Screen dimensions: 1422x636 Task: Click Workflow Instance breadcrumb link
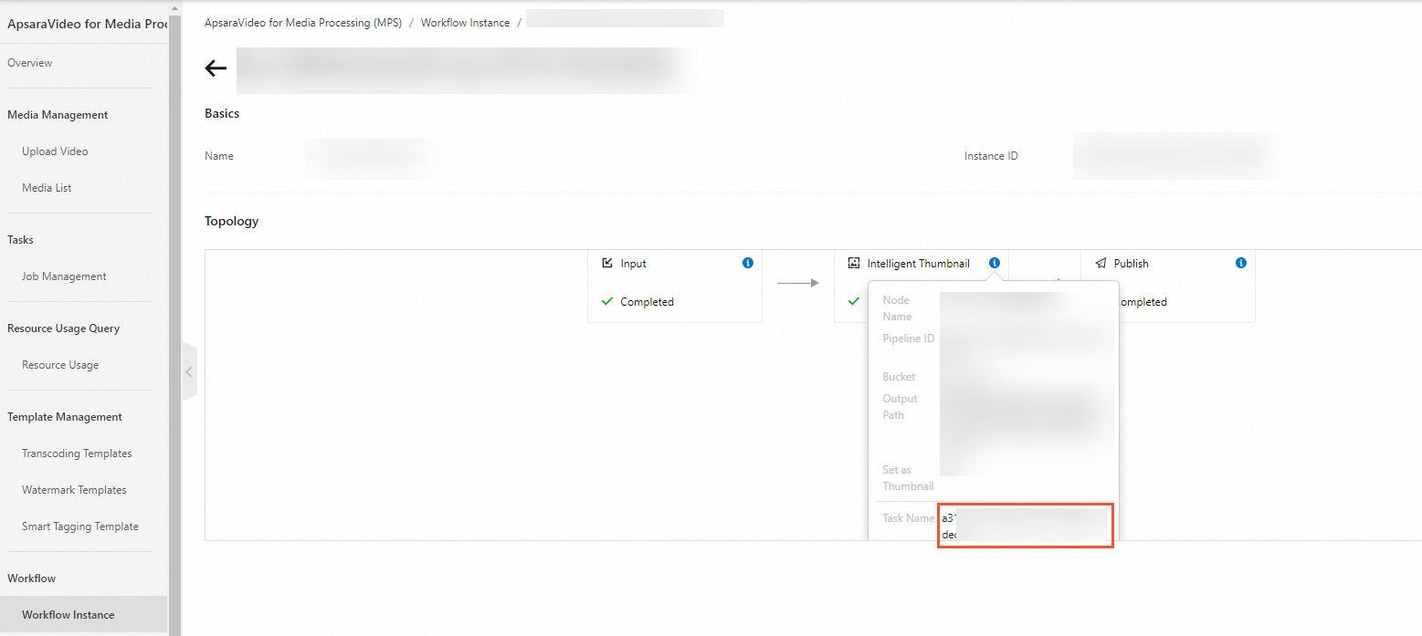(x=465, y=23)
